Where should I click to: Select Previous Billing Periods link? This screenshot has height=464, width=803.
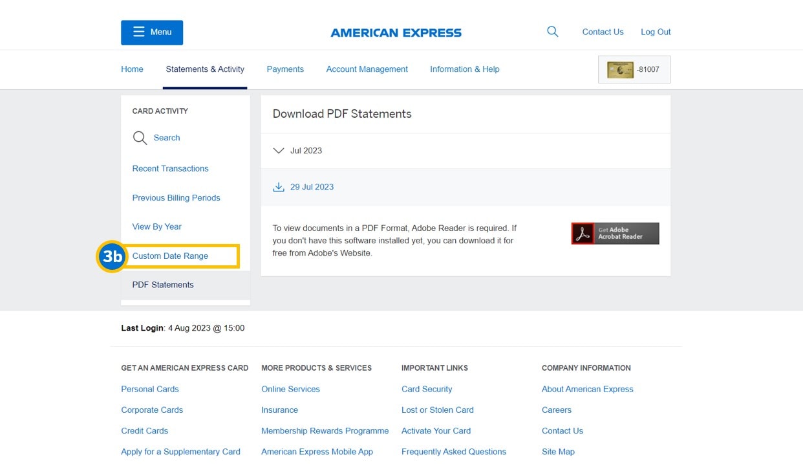[176, 197]
